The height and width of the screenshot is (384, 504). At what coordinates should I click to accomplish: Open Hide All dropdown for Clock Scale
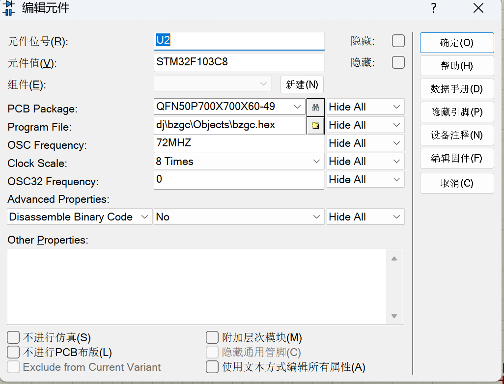click(x=365, y=162)
